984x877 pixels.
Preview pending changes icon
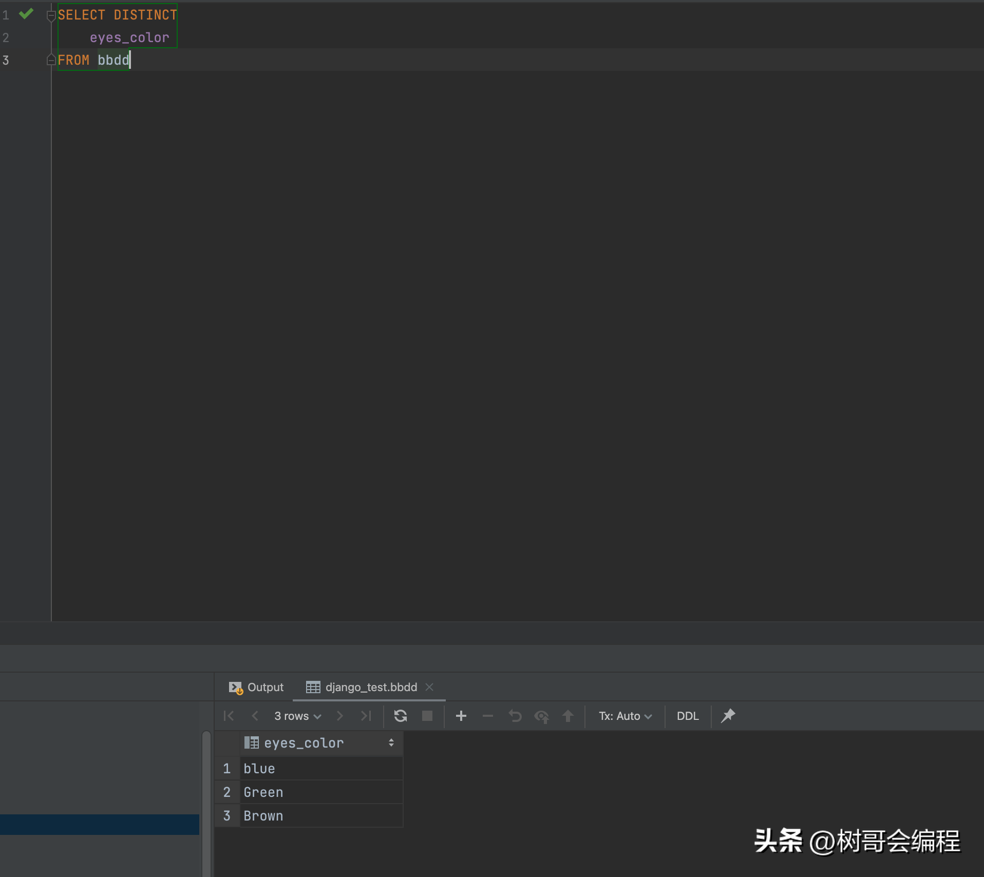coord(542,716)
